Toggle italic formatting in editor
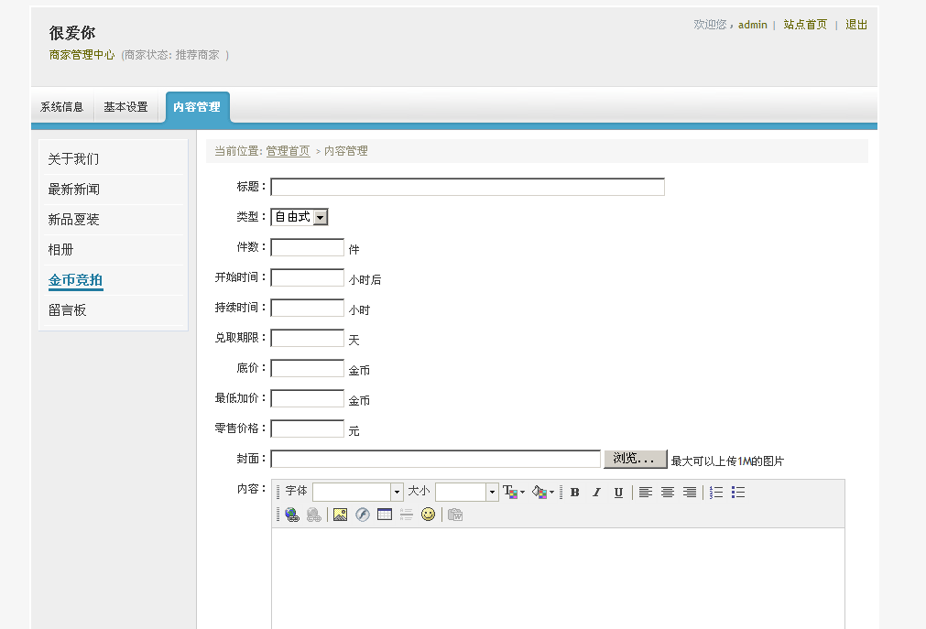This screenshot has height=629, width=926. point(596,492)
